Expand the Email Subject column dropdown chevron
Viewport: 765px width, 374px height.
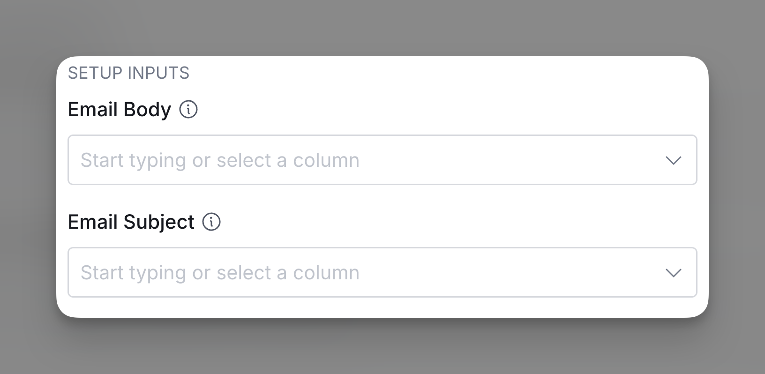click(673, 273)
